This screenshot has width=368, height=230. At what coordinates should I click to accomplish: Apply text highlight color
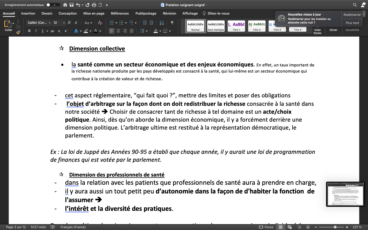pos(86,31)
